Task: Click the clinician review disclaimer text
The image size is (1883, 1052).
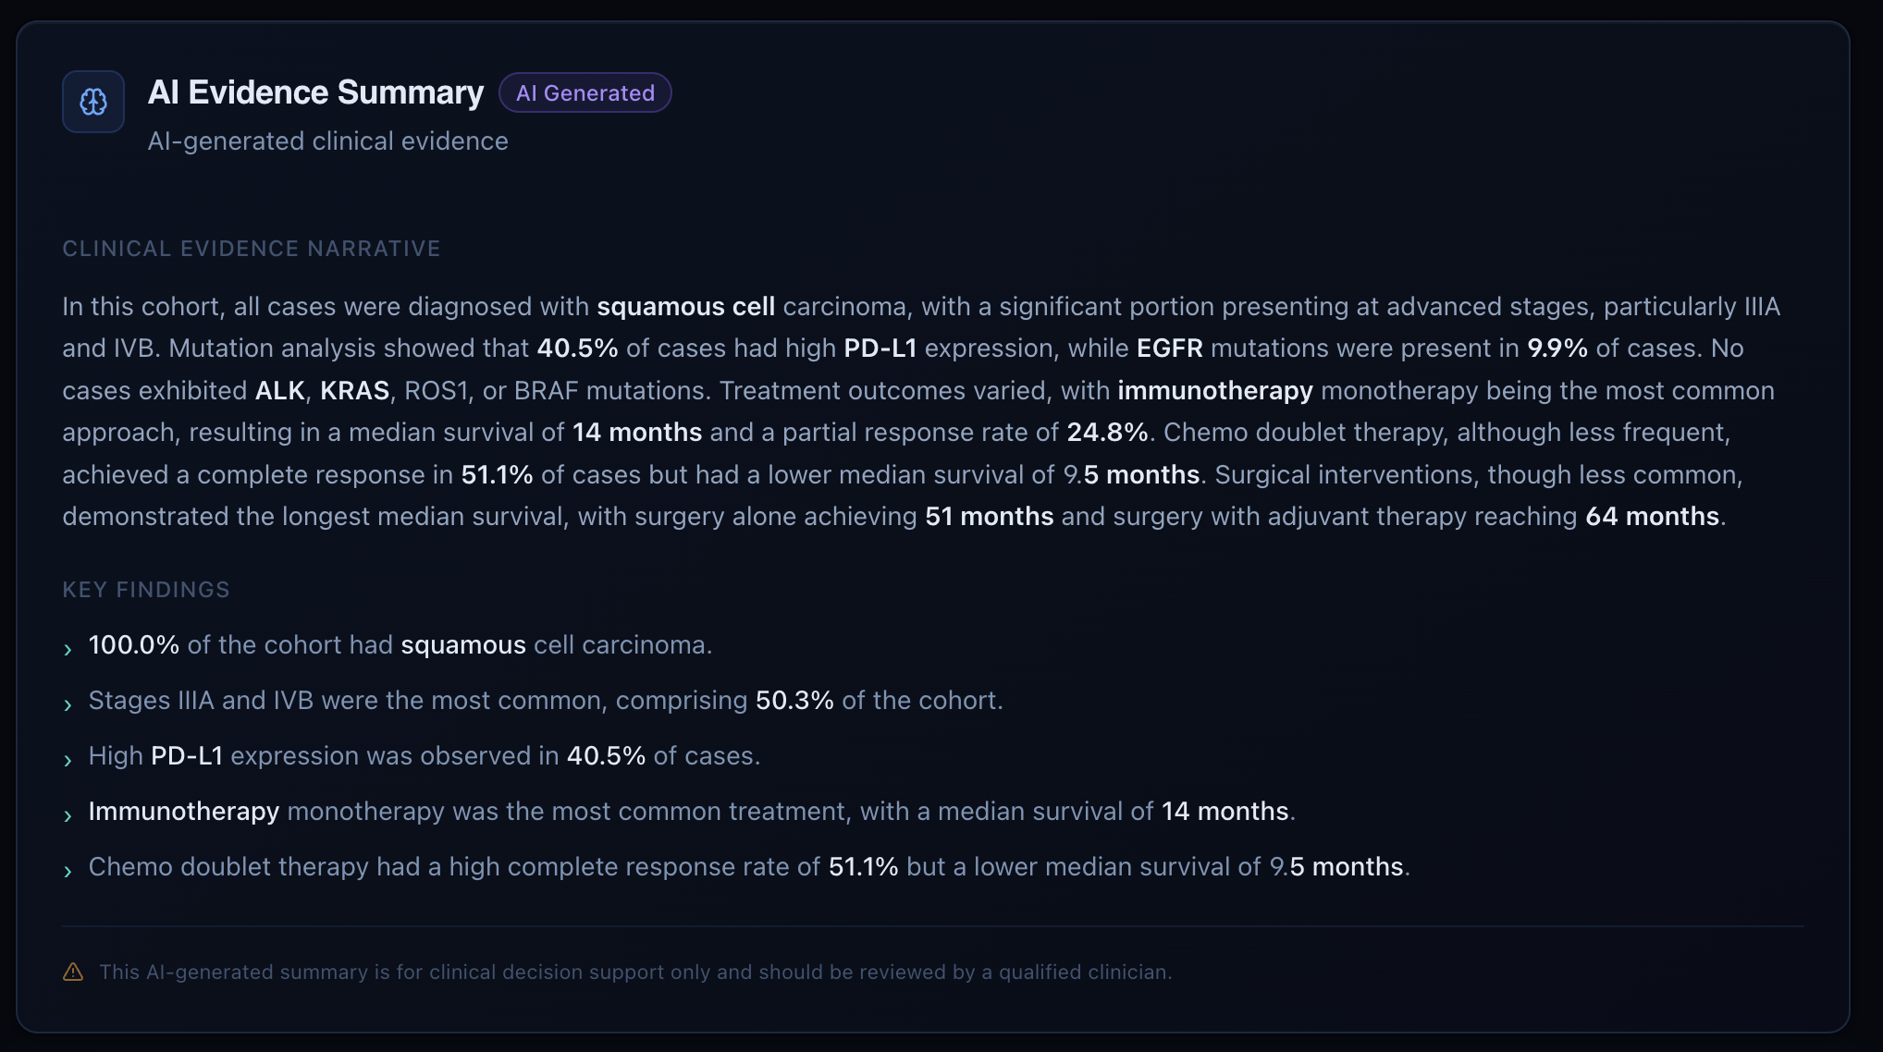Action: tap(636, 972)
